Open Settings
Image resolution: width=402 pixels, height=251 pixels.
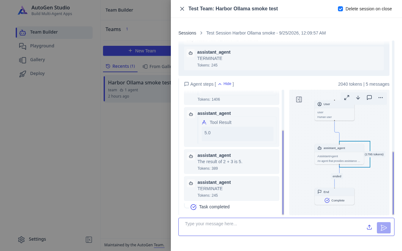pos(32,239)
